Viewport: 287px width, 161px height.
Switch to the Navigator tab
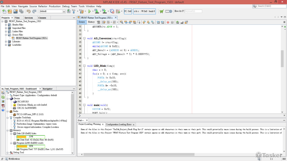pyautogui.click(x=48, y=89)
